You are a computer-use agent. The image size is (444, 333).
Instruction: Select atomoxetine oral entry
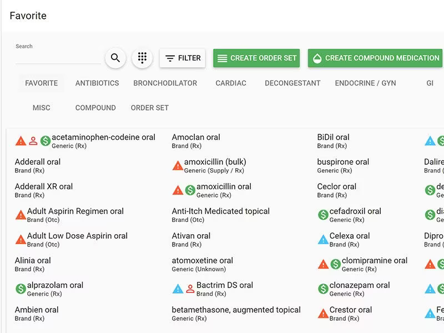(x=203, y=264)
